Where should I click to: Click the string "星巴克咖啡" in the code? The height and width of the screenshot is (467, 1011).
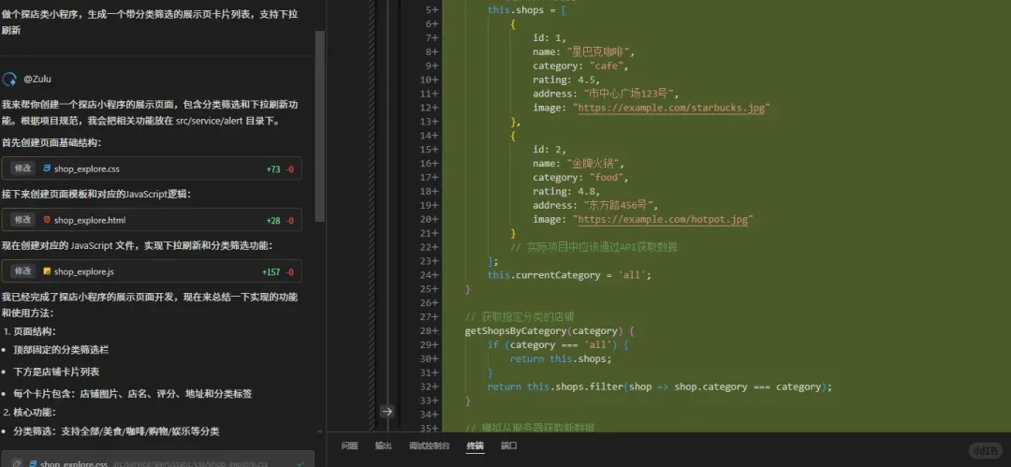[600, 51]
